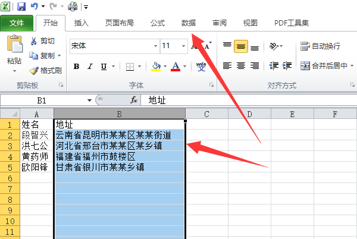Click the select all corner button
This screenshot has width=357, height=239.
10,114
